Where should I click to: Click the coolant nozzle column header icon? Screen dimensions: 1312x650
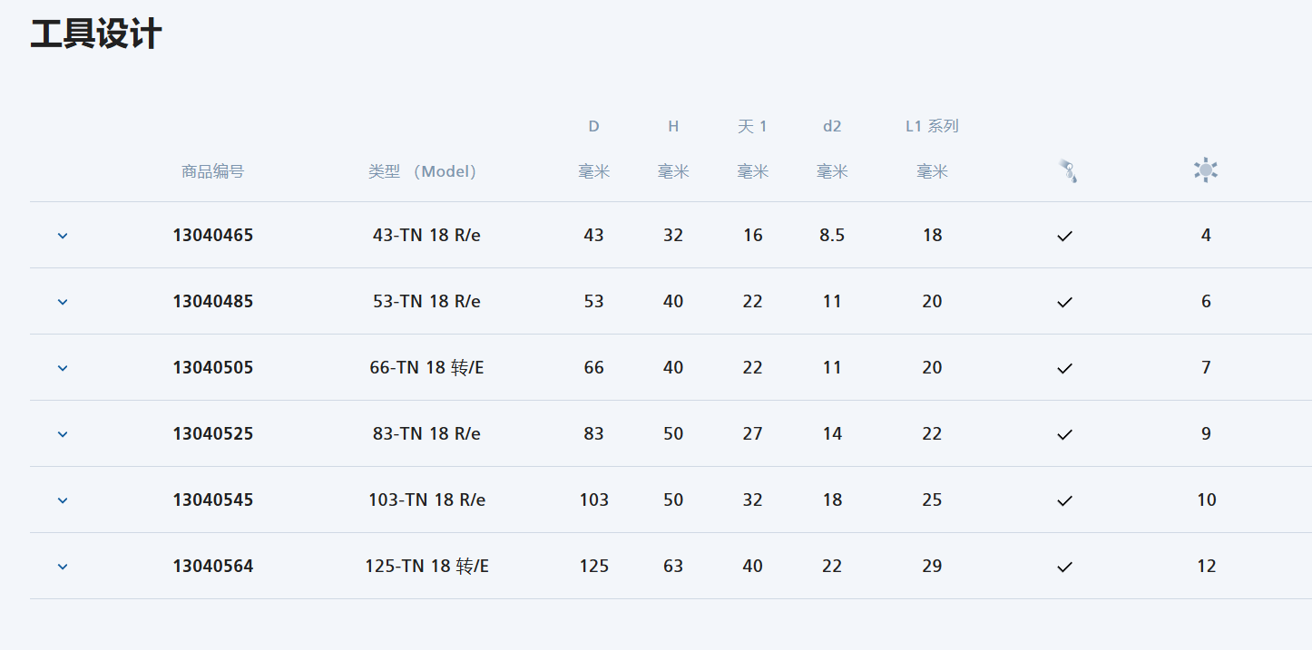tap(1068, 170)
